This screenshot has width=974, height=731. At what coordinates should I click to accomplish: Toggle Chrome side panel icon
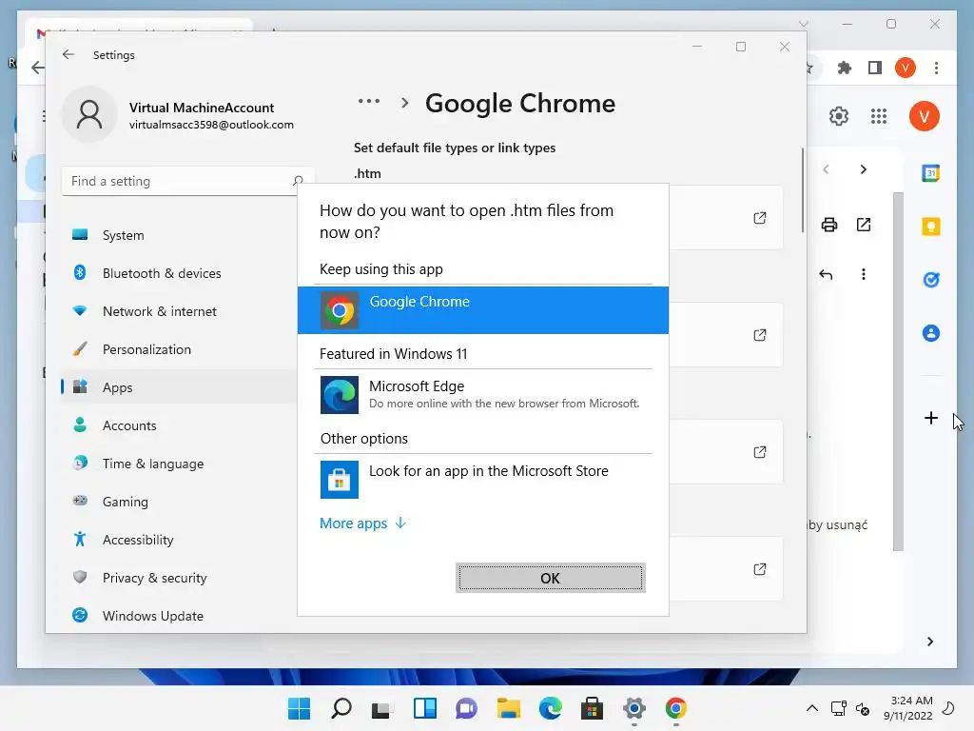click(x=875, y=68)
